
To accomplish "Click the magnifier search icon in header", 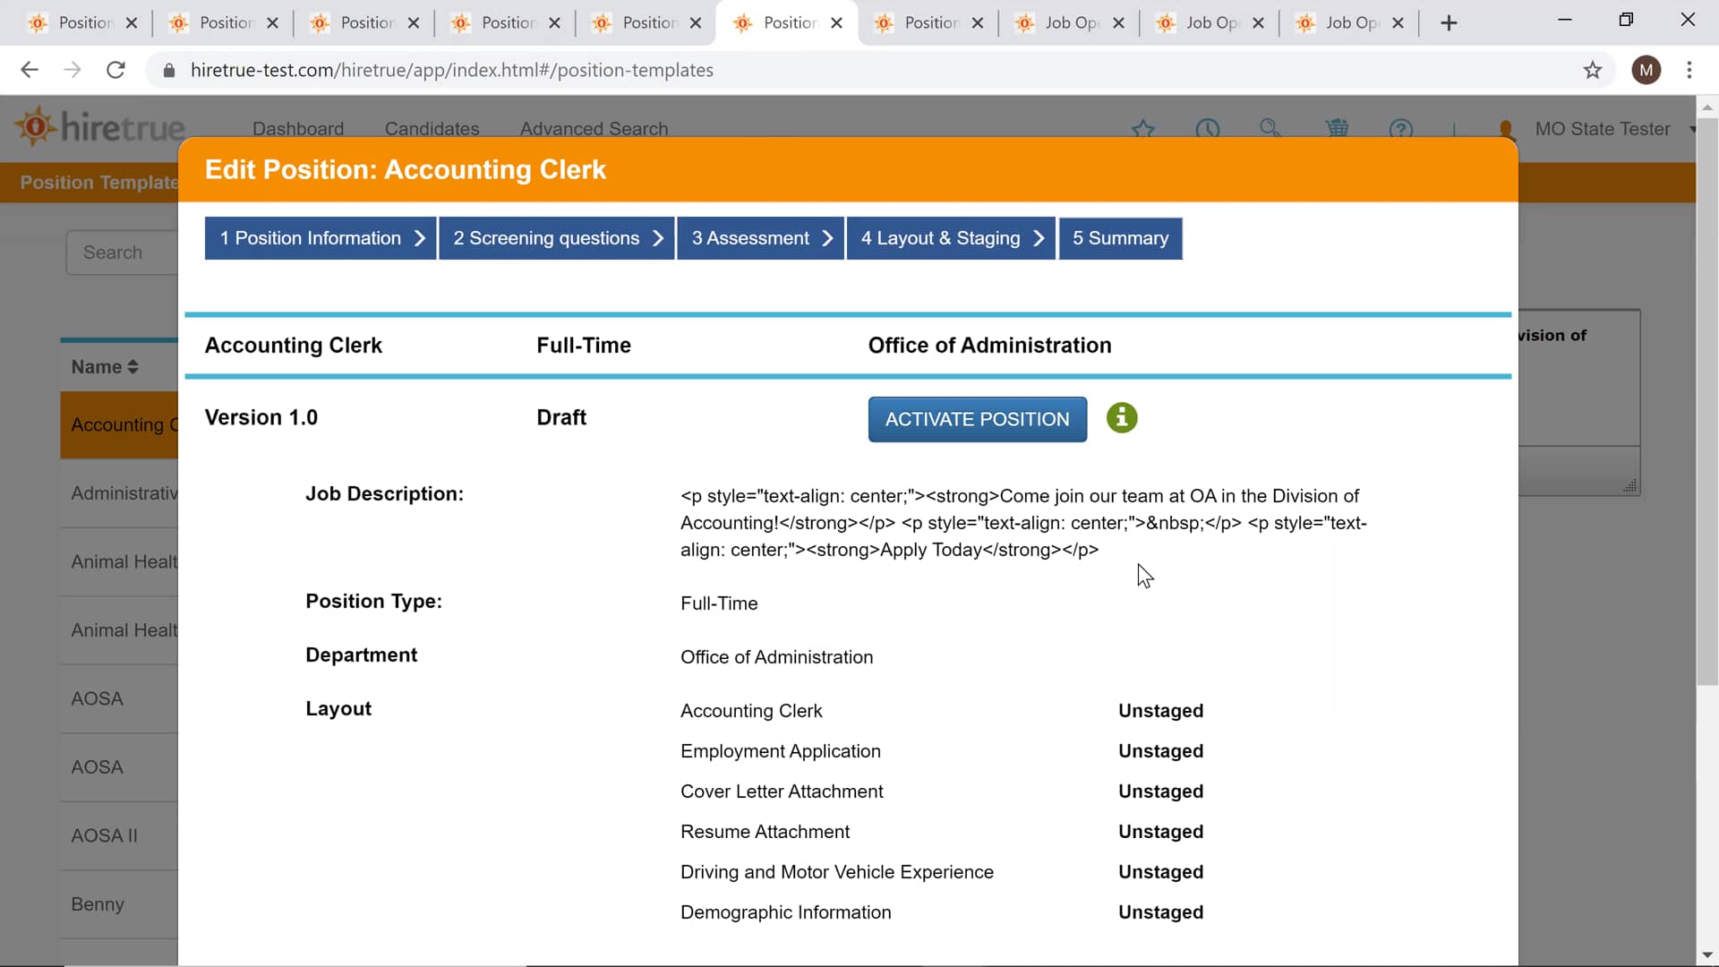I will click(1270, 129).
